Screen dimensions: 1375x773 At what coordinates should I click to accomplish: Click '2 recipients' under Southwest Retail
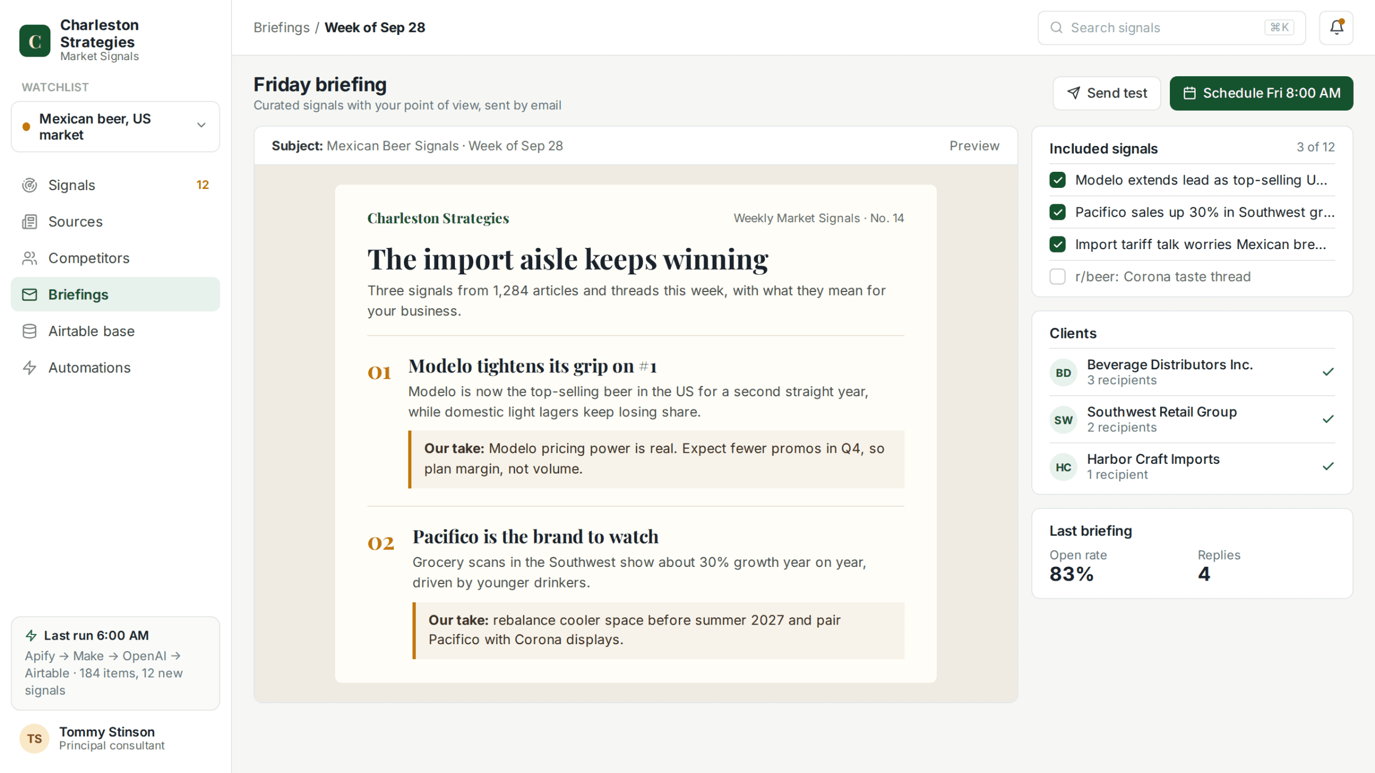(1122, 427)
